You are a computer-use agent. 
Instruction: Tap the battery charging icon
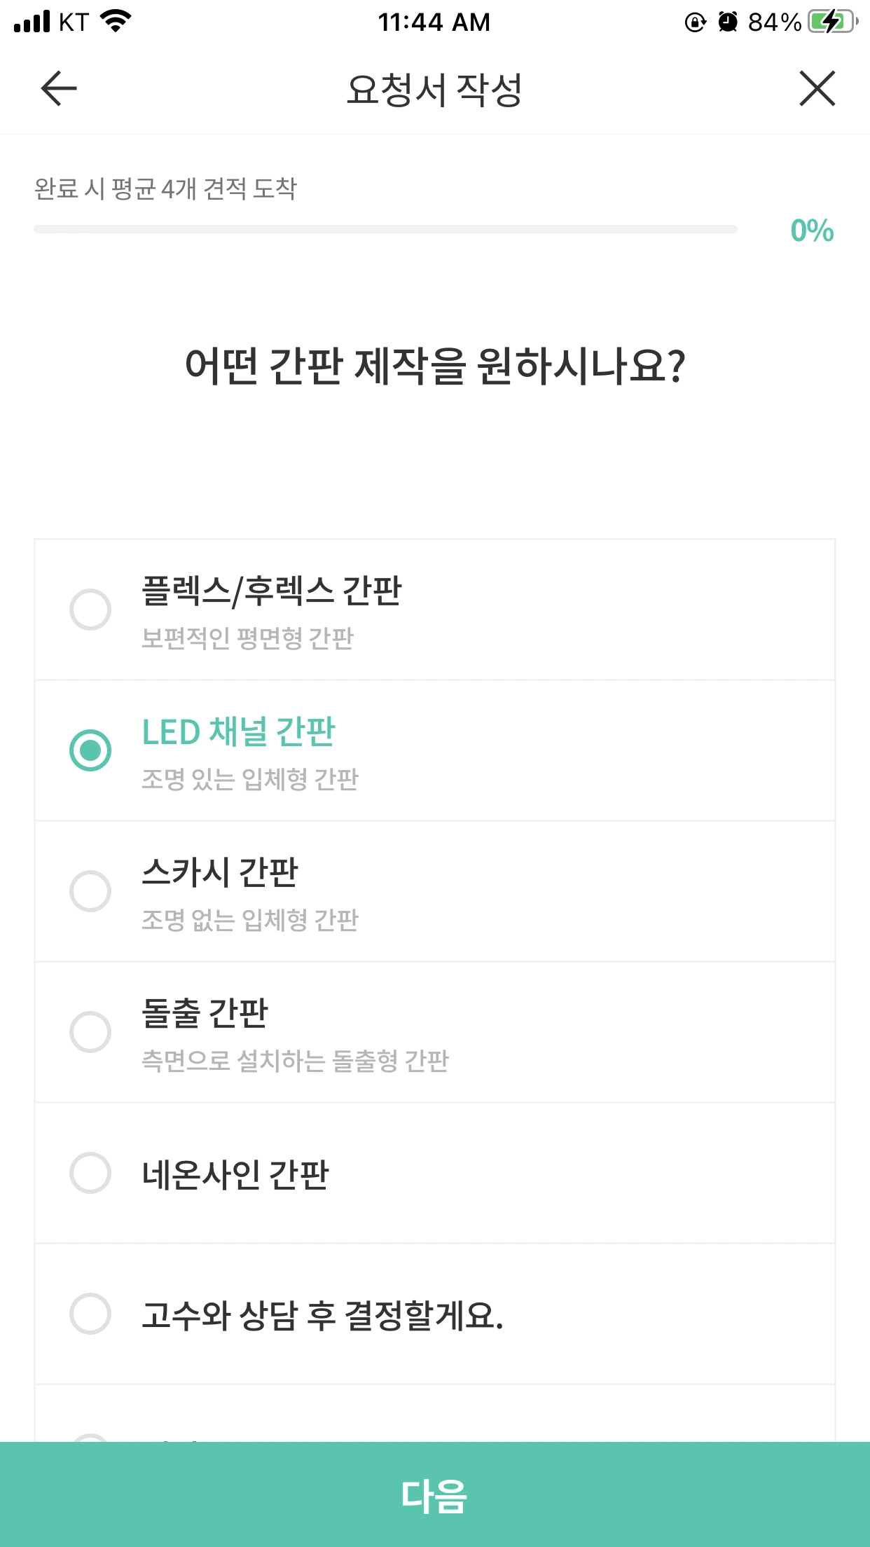click(832, 22)
